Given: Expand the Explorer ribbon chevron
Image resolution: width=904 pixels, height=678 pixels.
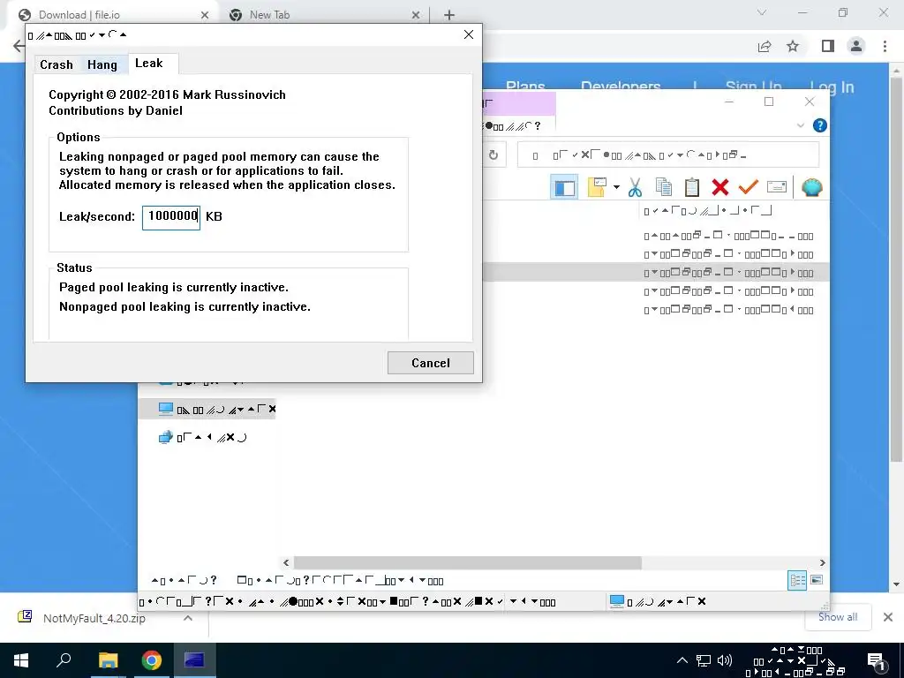Looking at the screenshot, I should (x=800, y=125).
